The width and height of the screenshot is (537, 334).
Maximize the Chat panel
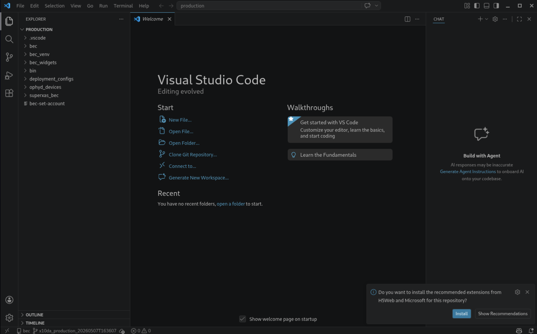[519, 19]
